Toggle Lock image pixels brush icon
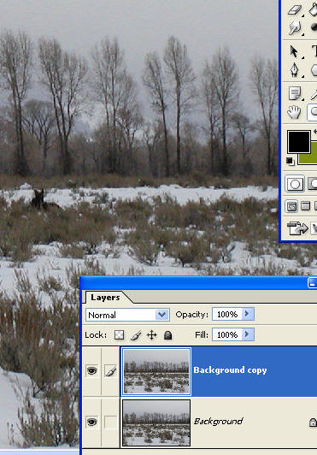The height and width of the screenshot is (455, 317). click(136, 335)
